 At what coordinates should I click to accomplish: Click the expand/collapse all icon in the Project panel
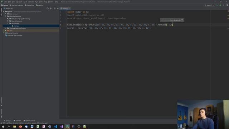tap(51, 9)
